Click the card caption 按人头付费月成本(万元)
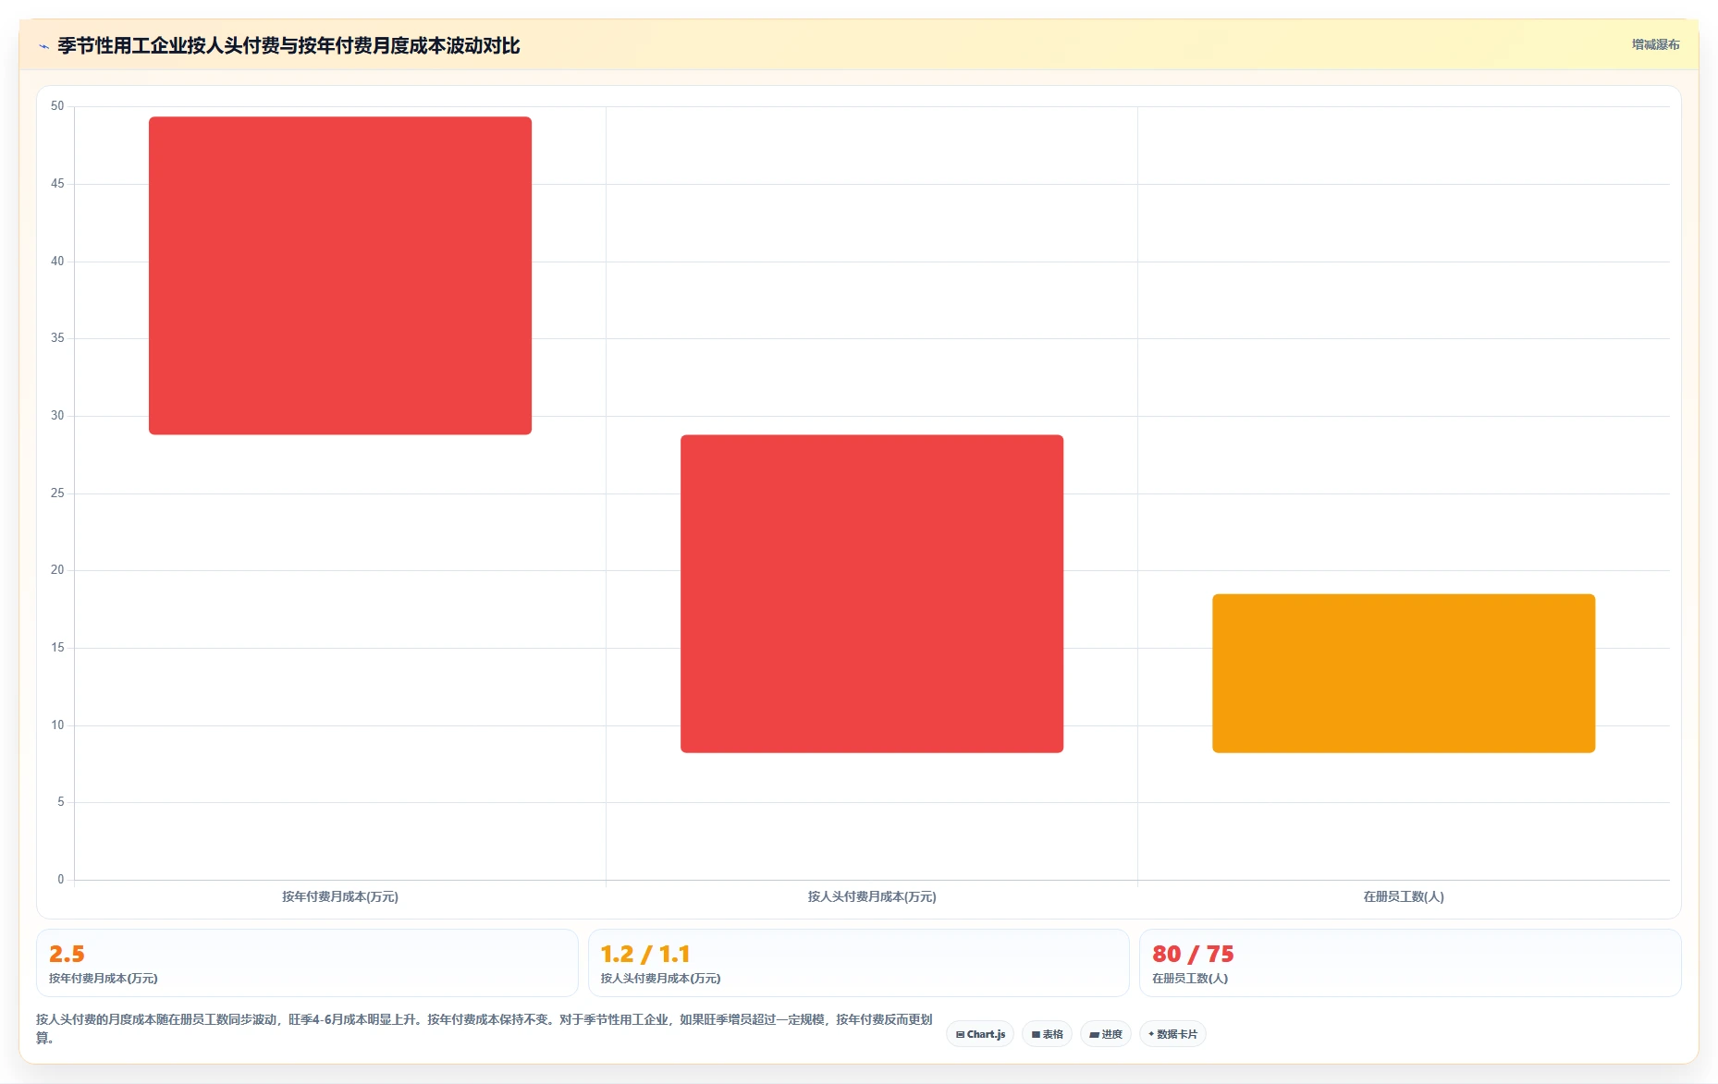The width and height of the screenshot is (1718, 1084). pyautogui.click(x=660, y=978)
